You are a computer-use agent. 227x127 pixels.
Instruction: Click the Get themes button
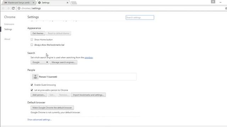pyautogui.click(x=38, y=34)
